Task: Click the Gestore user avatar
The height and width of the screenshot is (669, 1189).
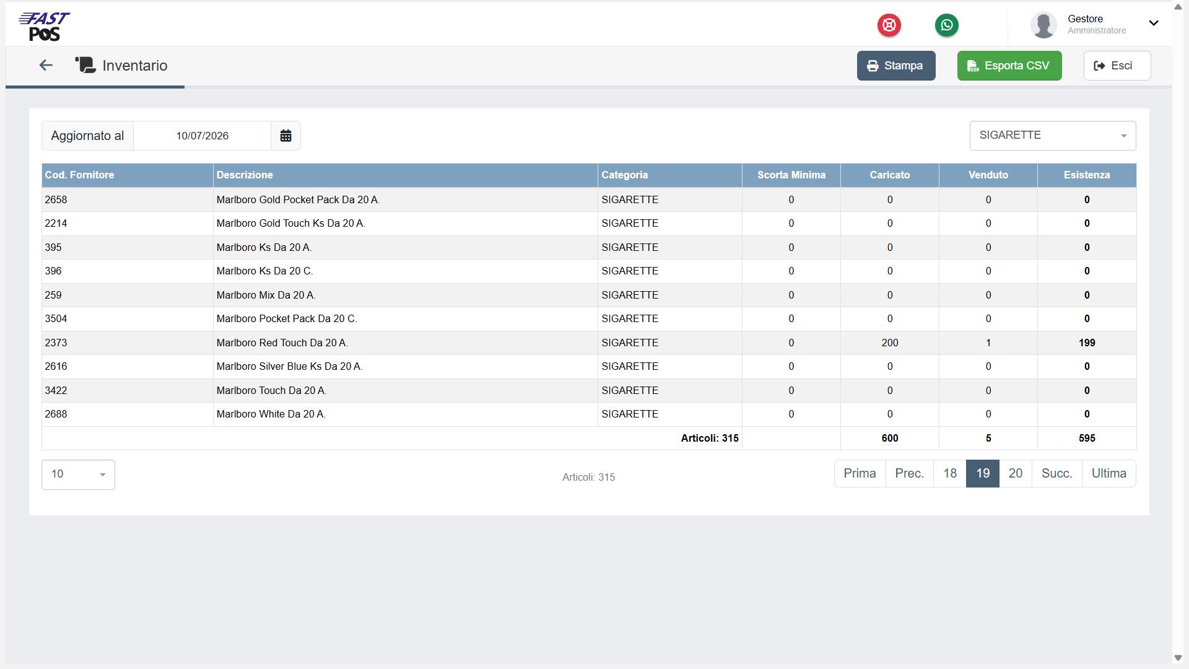Action: click(x=1043, y=25)
